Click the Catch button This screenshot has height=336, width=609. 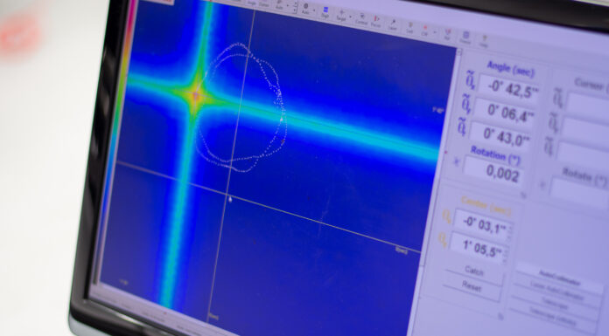(x=474, y=271)
